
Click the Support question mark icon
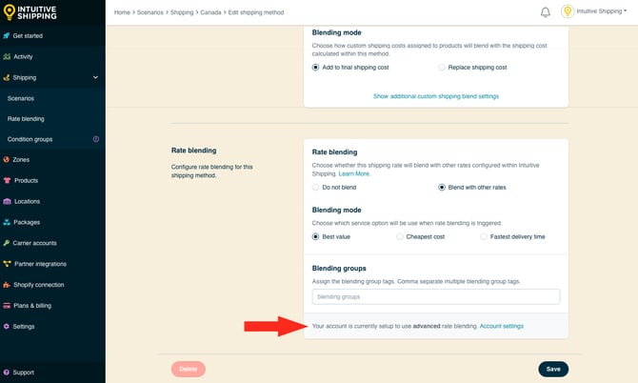click(x=6, y=373)
